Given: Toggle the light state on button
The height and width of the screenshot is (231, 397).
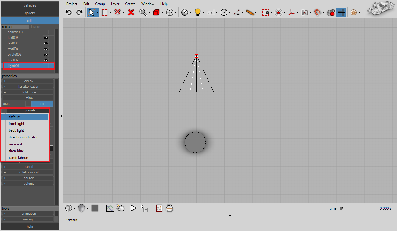Looking at the screenshot, I should coord(42,104).
